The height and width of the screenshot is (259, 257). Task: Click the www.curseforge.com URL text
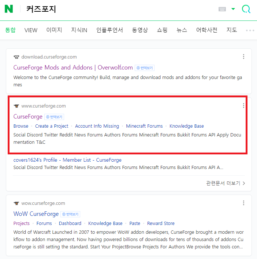click(x=44, y=106)
